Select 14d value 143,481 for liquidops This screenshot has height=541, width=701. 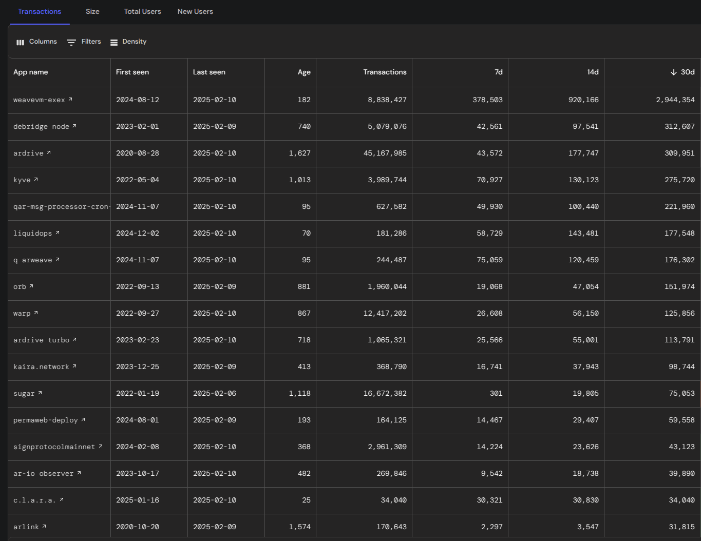point(583,233)
